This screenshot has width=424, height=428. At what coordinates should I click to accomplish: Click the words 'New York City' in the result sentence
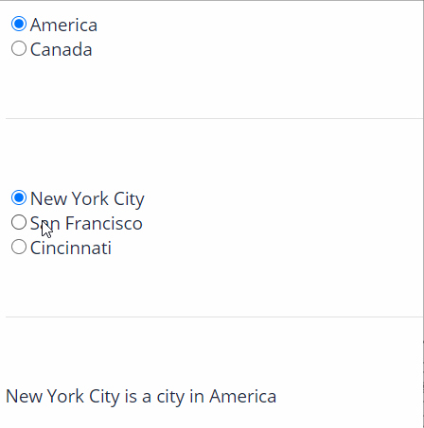[x=62, y=397]
